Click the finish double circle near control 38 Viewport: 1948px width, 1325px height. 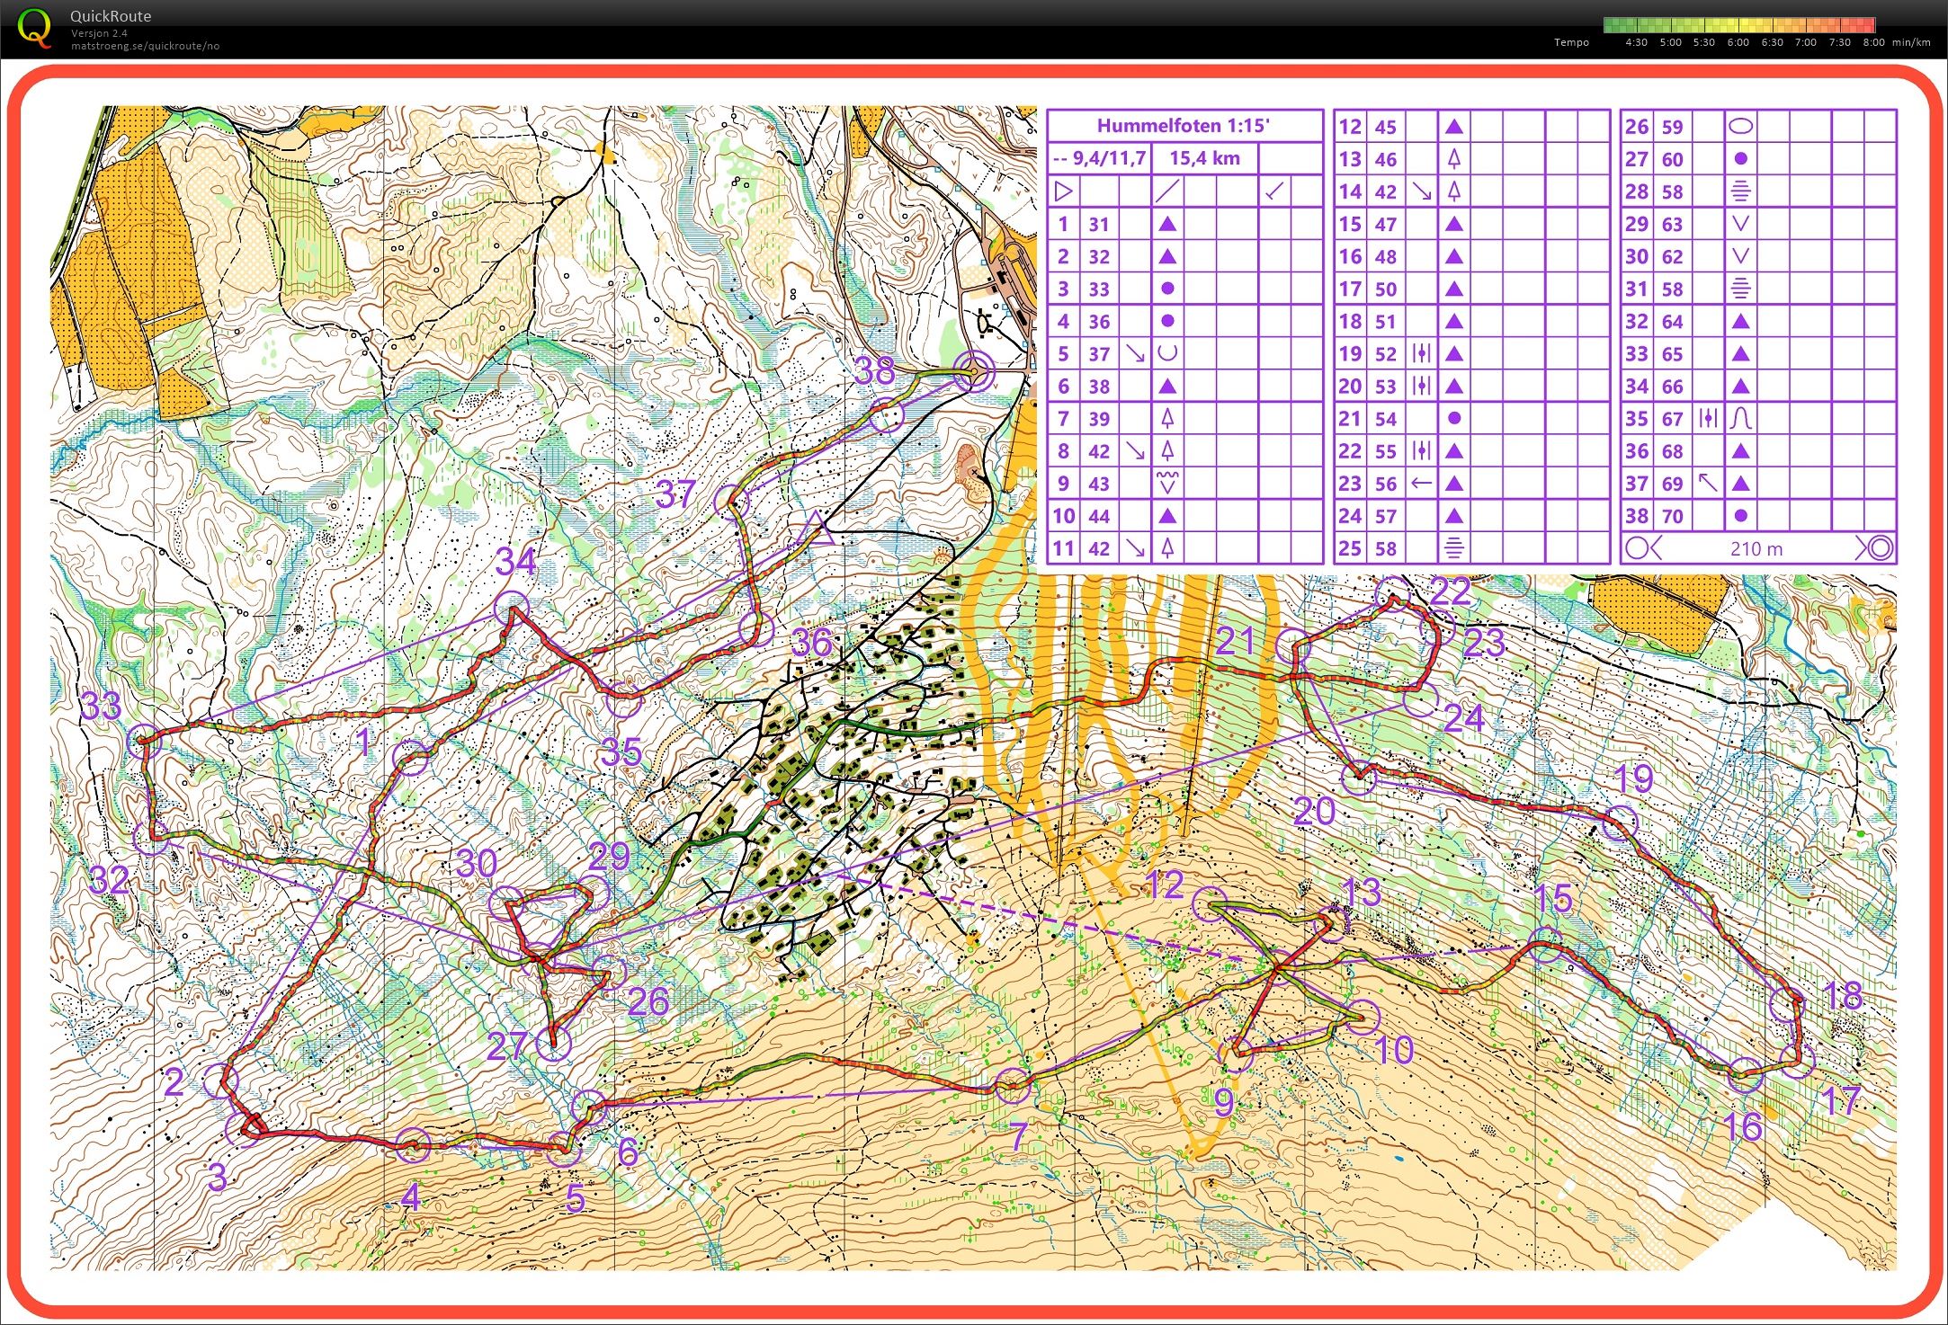click(x=974, y=371)
